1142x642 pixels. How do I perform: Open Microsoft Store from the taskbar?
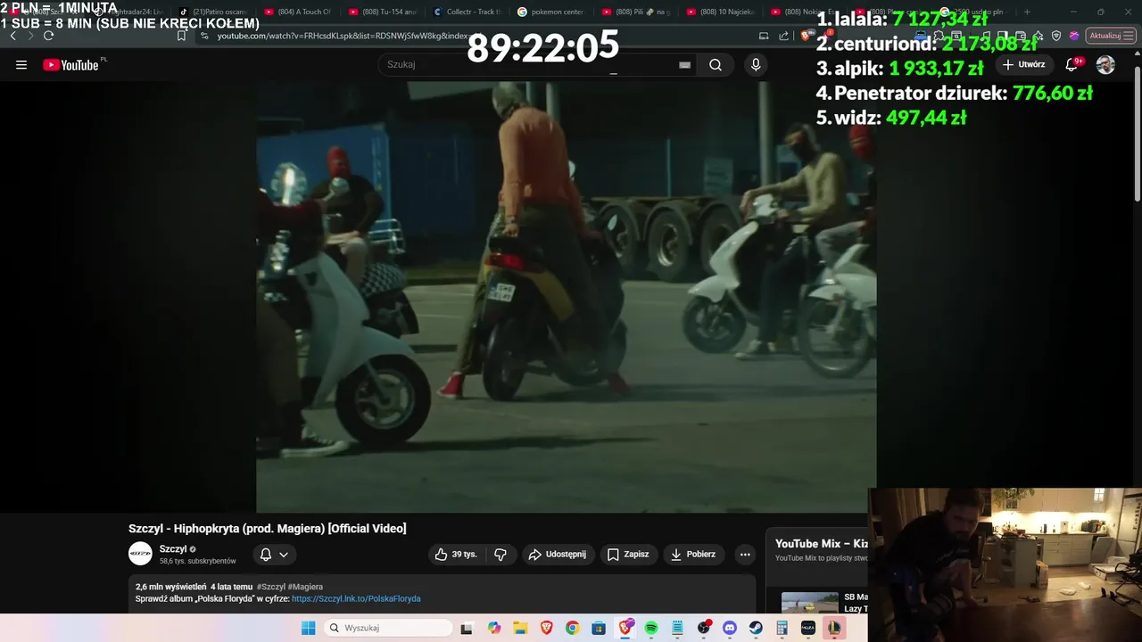point(599,628)
